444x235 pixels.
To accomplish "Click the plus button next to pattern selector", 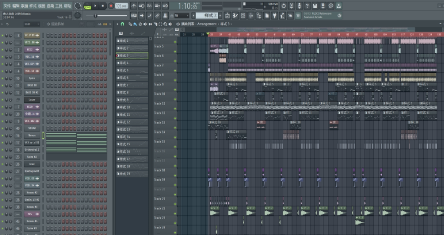I will (x=220, y=16).
